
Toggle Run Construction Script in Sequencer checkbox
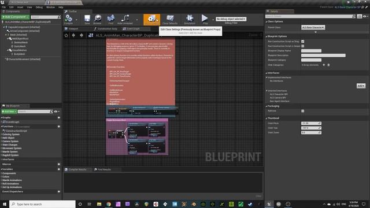[303, 46]
